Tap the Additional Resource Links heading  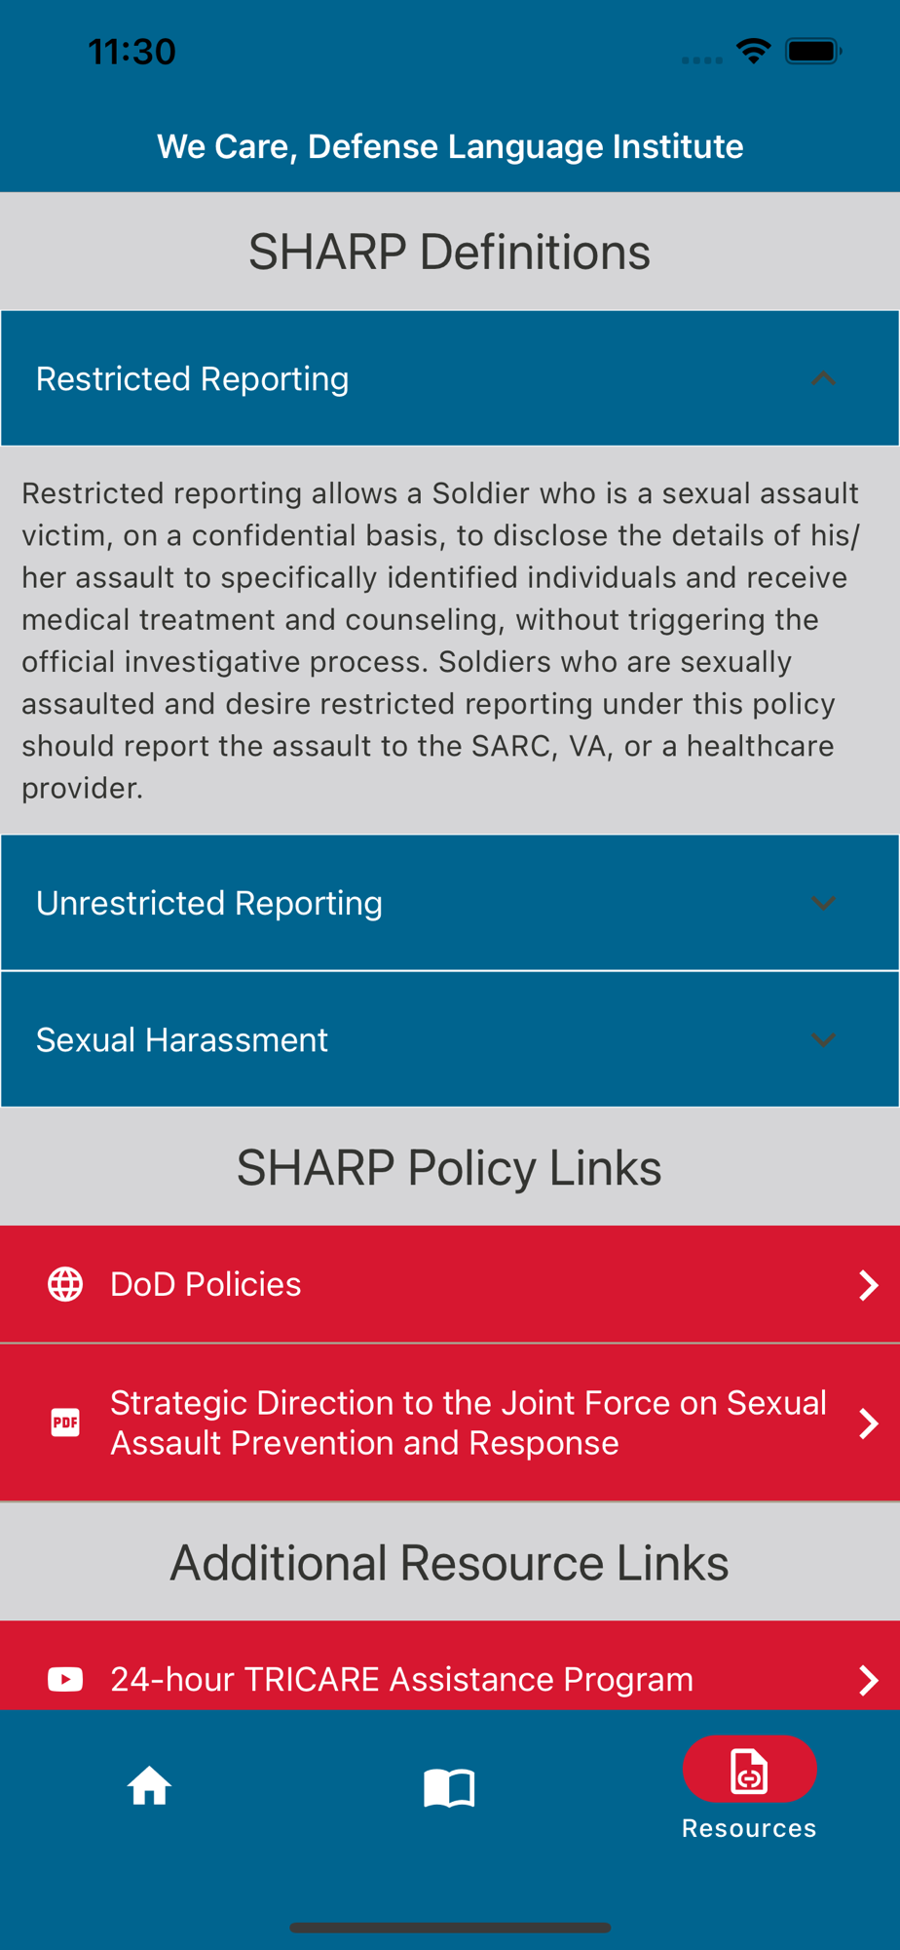point(449,1562)
